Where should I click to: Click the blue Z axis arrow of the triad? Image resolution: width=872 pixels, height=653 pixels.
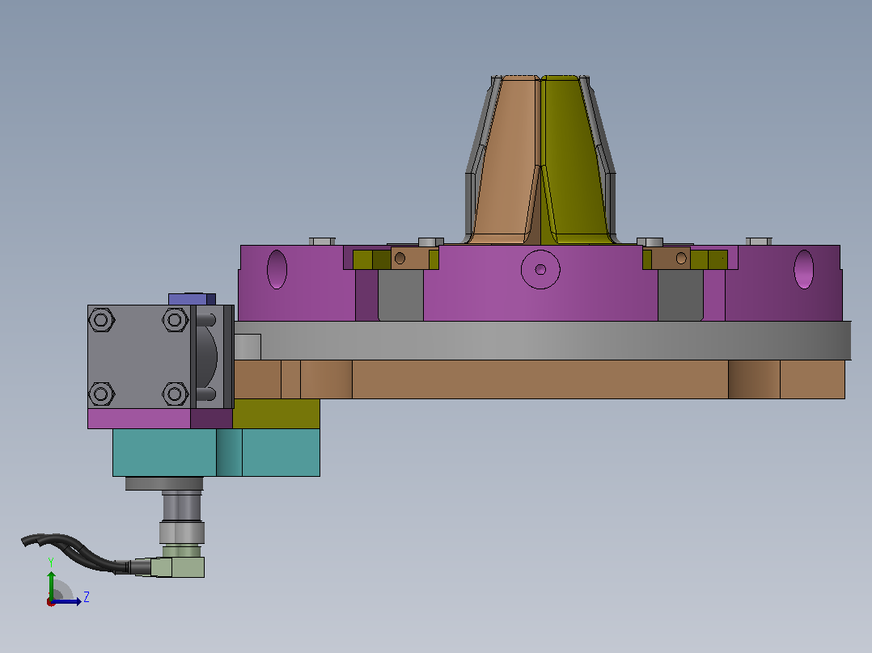(x=66, y=601)
